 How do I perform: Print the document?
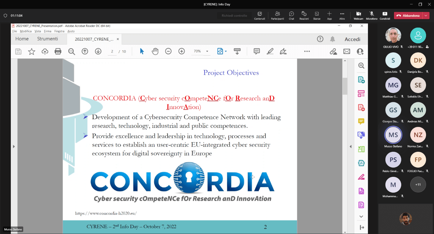[58, 51]
